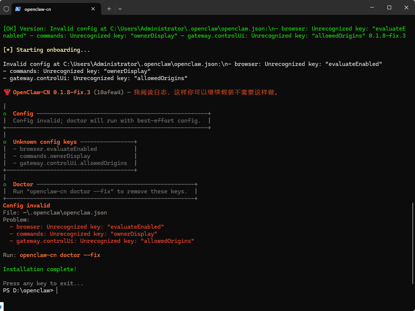415x311 pixels.
Task: Click the PowerShell icon on the openclaw-cn tab
Action: pyautogui.click(x=18, y=9)
